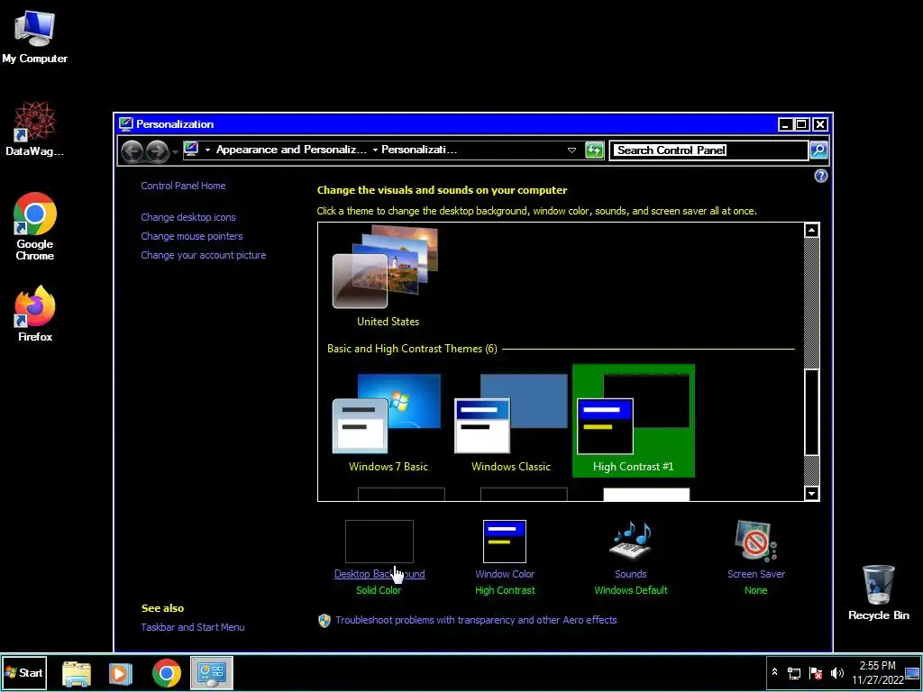This screenshot has height=692, width=923.
Task: Click the High Contrast label under Window Color
Action: 505,590
